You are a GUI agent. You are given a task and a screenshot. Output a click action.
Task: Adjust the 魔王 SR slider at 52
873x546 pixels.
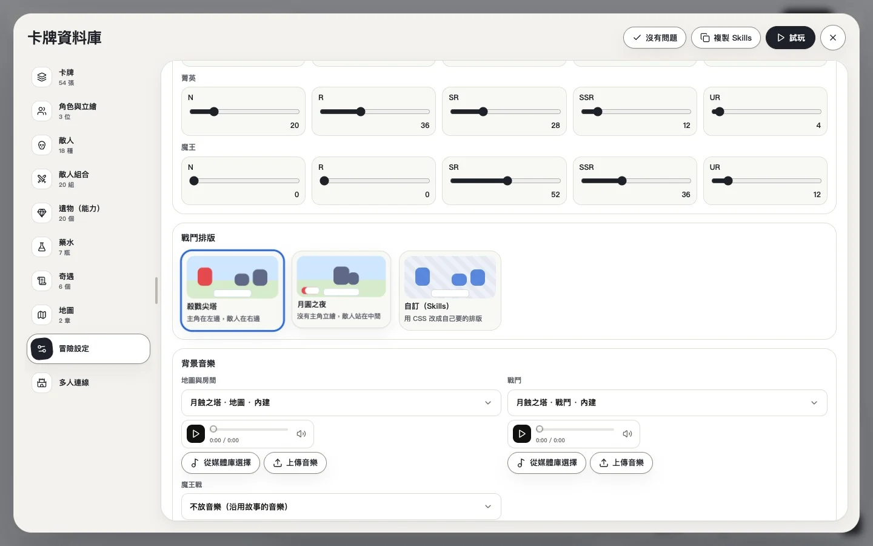pyautogui.click(x=505, y=181)
